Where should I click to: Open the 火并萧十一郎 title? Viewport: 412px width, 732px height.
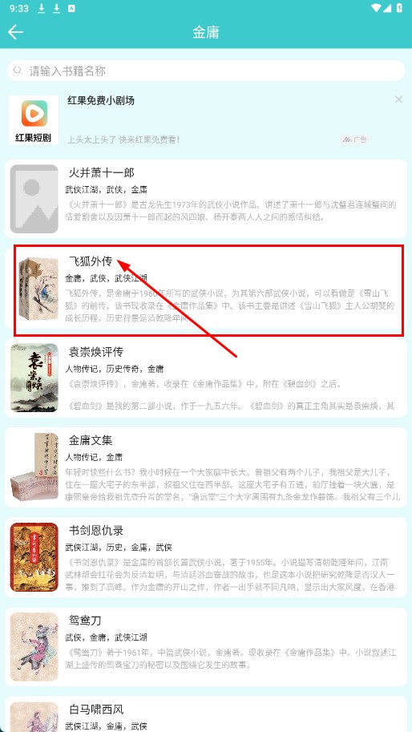coord(102,173)
